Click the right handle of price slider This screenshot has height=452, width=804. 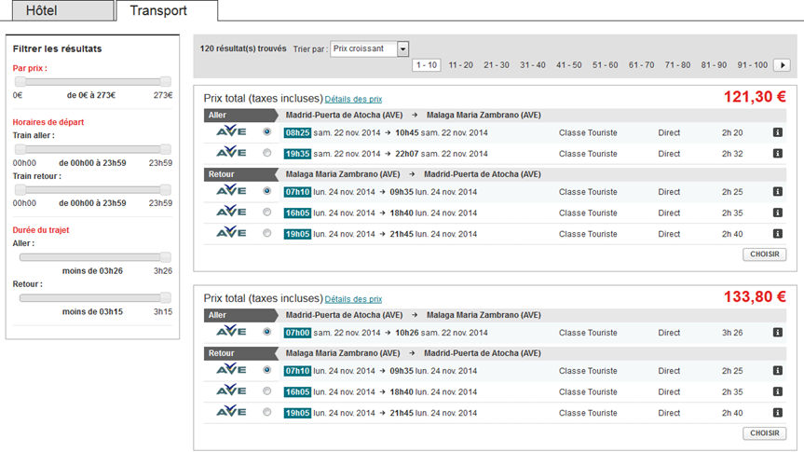click(x=166, y=82)
